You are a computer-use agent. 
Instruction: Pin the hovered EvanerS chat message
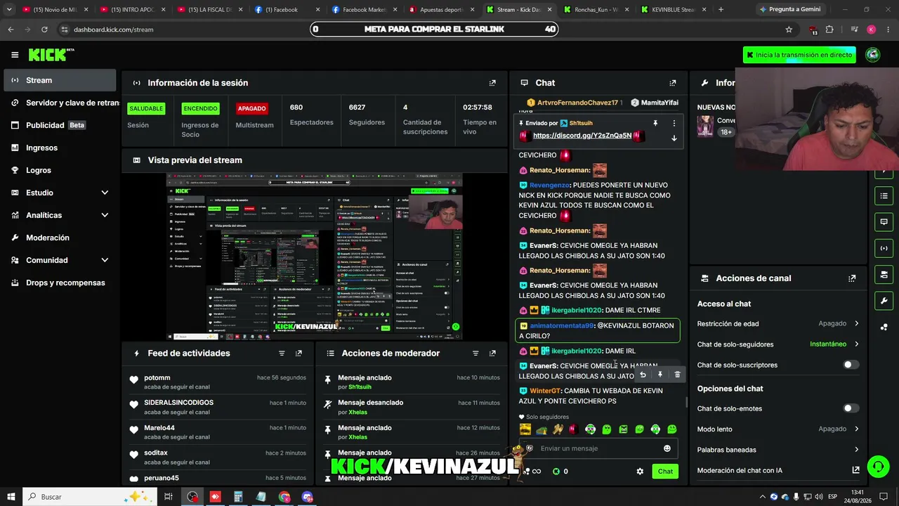pos(660,375)
